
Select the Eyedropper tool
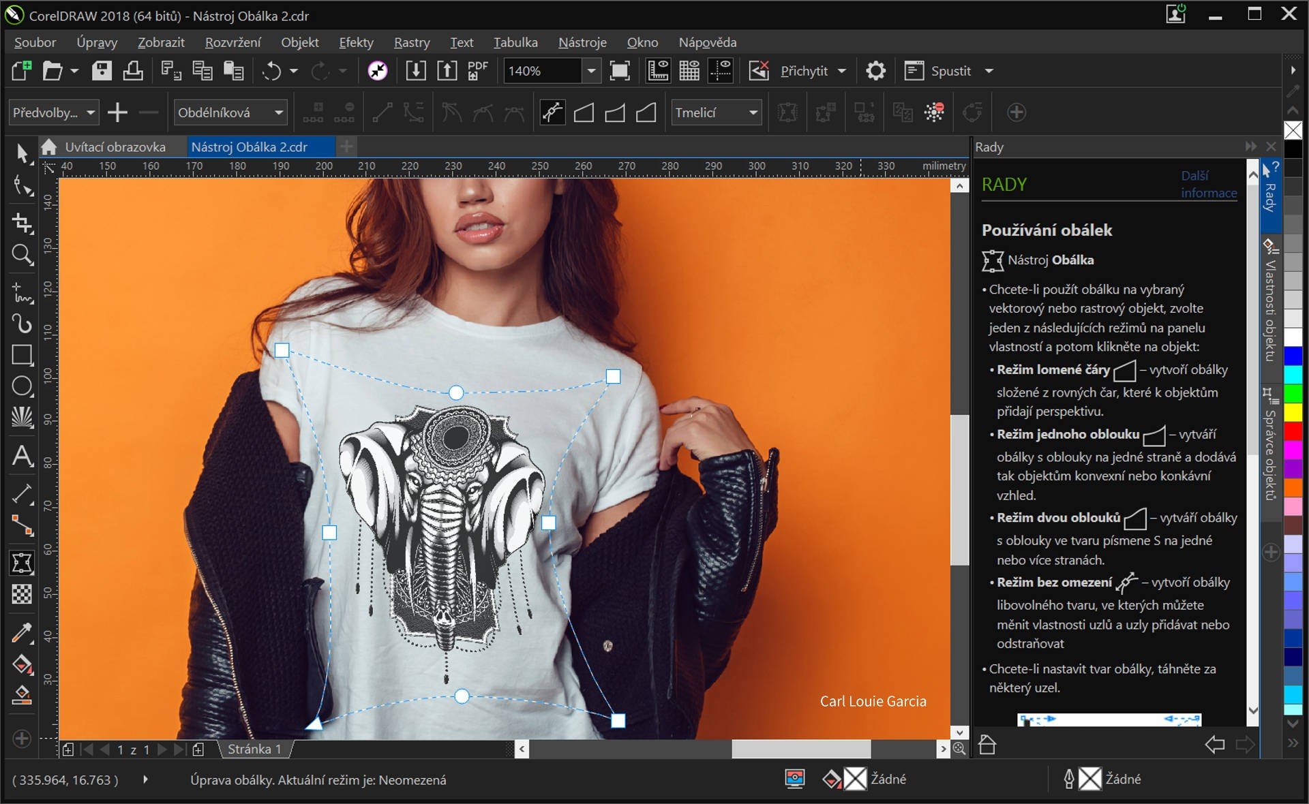point(22,633)
